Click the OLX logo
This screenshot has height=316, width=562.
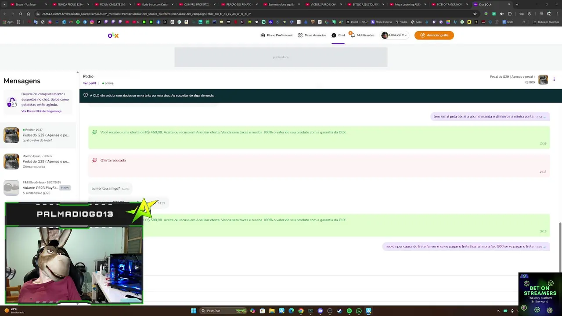coord(113,36)
